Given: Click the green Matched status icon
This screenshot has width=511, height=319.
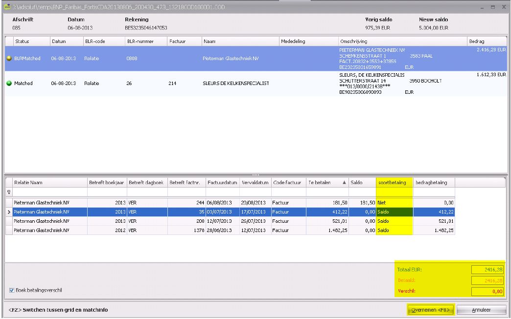Looking at the screenshot, I should (x=9, y=84).
